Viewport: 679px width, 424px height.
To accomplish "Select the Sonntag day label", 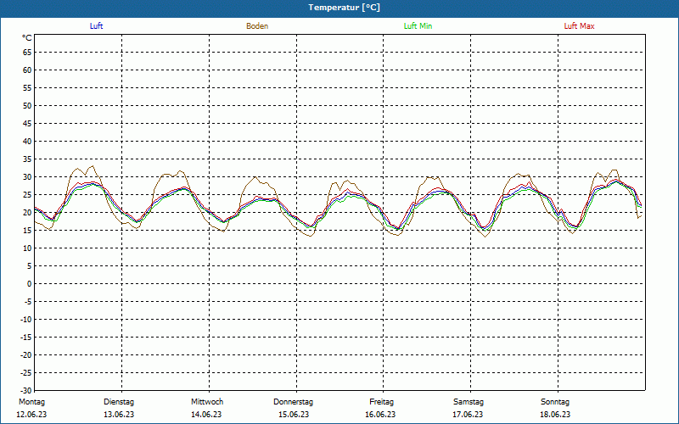I will pyautogui.click(x=555, y=402).
